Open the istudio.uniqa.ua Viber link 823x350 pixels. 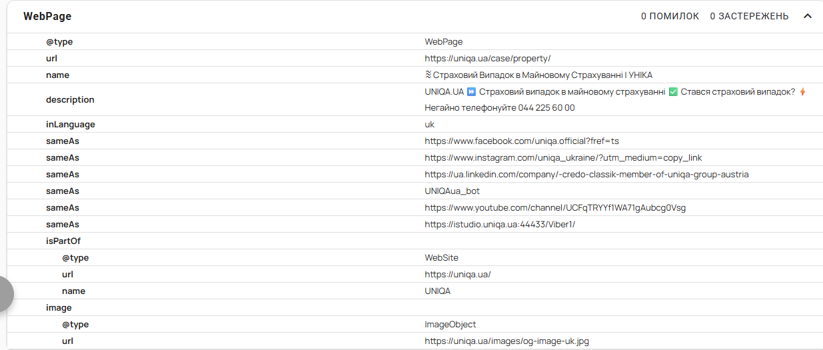(x=500, y=224)
